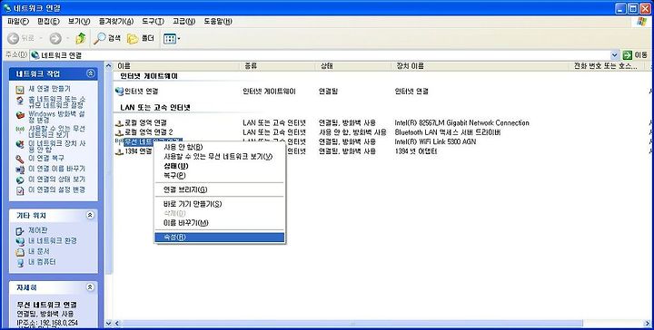Click the sidebar scroll-up arrow
This screenshot has width=654, height=330.
click(108, 65)
